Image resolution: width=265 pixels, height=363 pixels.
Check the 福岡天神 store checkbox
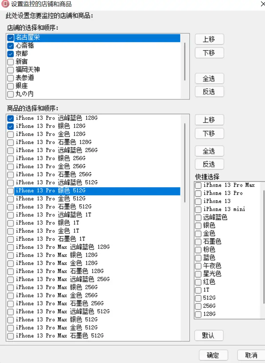pos(10,70)
